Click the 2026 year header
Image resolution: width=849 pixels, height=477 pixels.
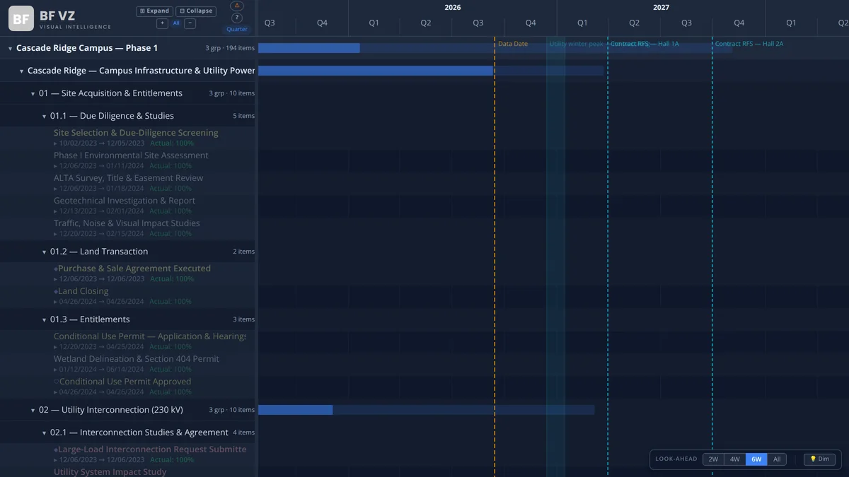(453, 7)
